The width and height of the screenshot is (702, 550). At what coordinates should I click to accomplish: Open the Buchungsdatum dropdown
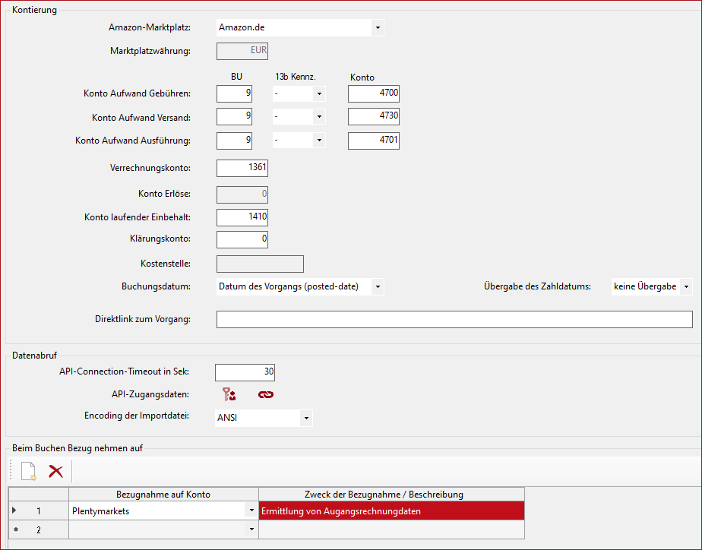(x=378, y=286)
